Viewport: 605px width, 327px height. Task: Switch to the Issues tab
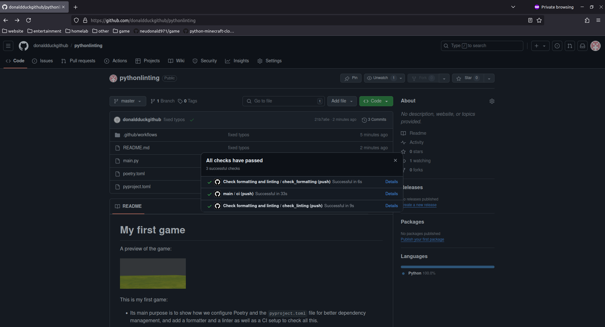pyautogui.click(x=42, y=61)
